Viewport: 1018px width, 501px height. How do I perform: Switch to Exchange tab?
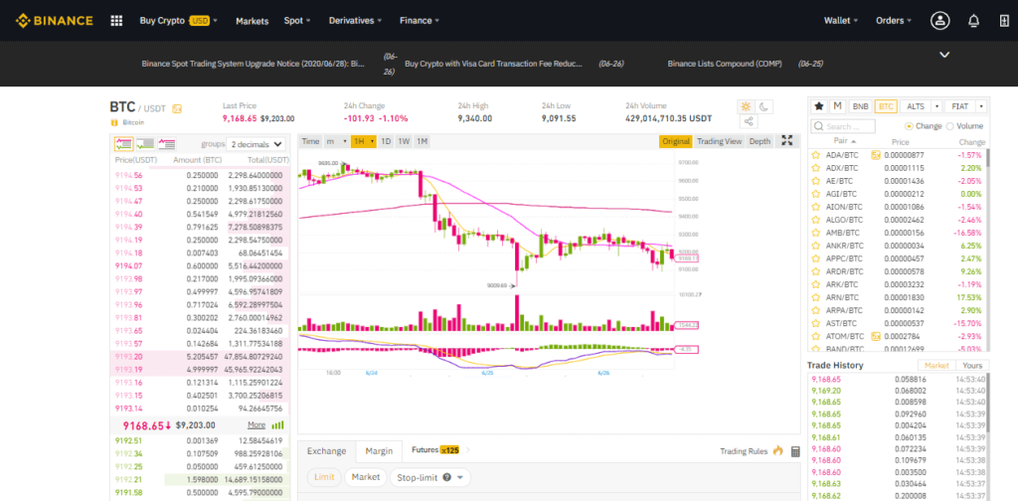[326, 451]
